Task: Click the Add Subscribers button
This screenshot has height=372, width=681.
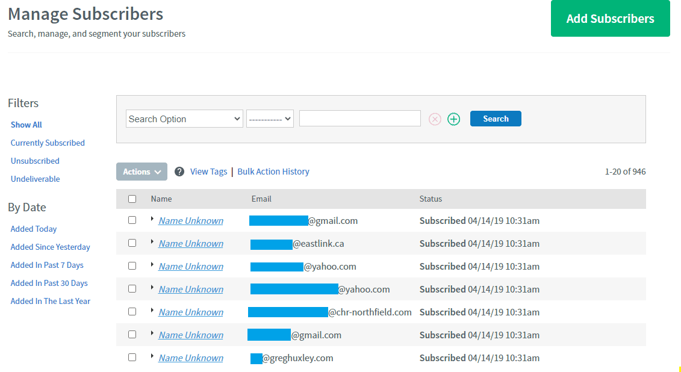Action: pos(610,19)
